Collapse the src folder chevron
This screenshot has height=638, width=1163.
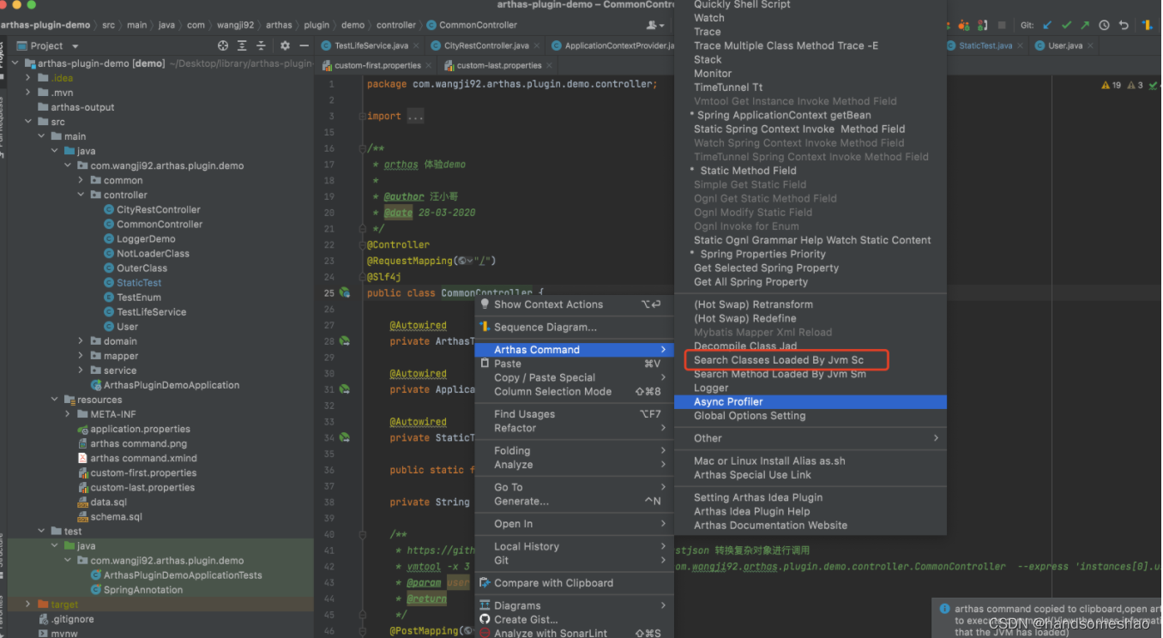coord(28,122)
